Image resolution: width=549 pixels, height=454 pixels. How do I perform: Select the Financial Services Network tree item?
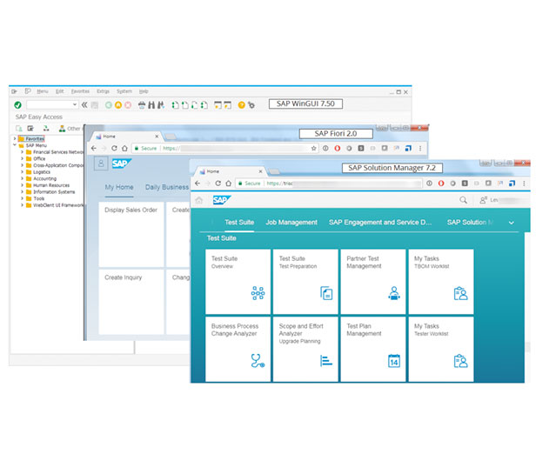(58, 152)
